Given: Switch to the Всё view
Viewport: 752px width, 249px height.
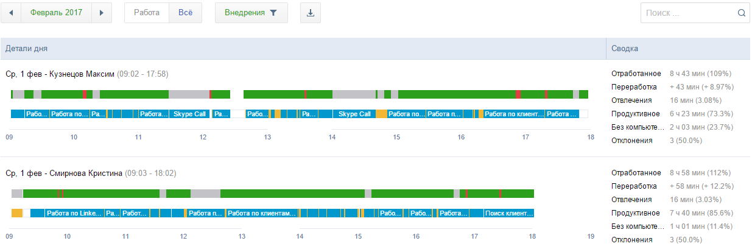Looking at the screenshot, I should click(x=185, y=13).
